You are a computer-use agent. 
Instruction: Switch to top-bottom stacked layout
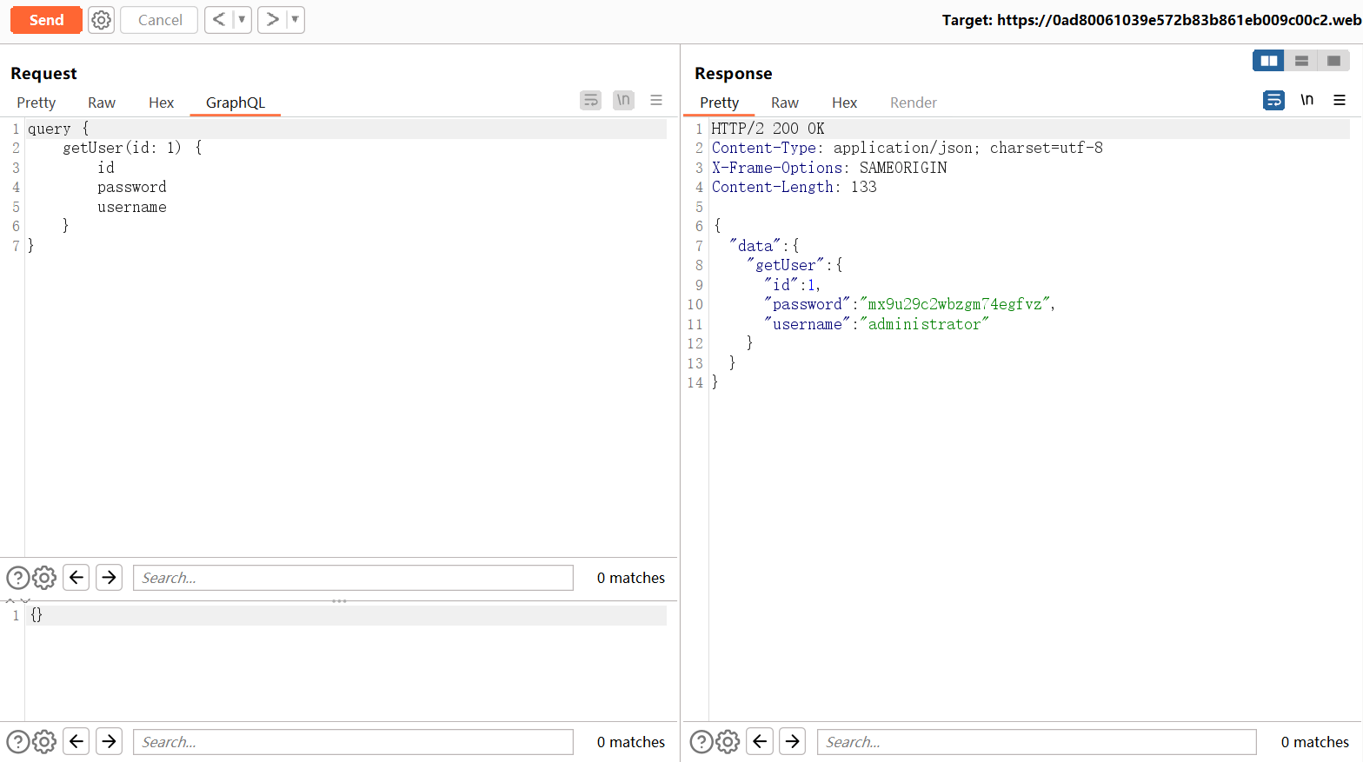coord(1301,61)
